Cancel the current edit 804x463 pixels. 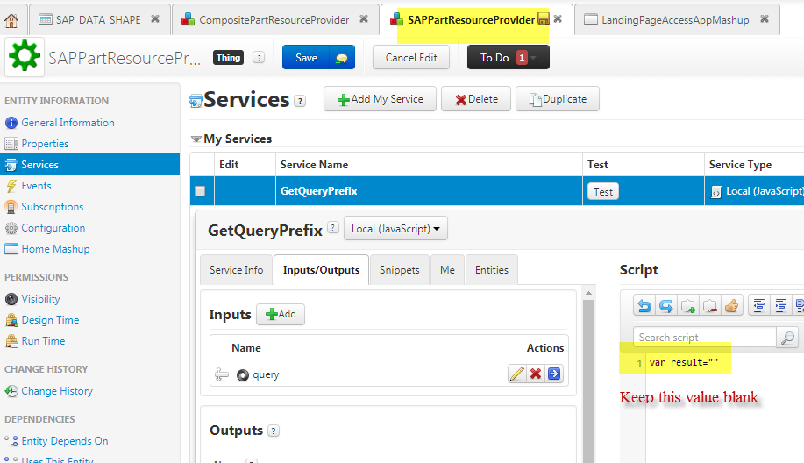click(x=410, y=57)
